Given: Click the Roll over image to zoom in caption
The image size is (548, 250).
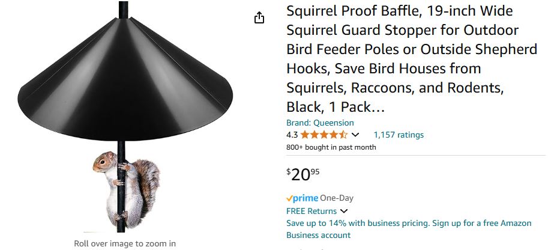Looking at the screenshot, I should [125, 243].
